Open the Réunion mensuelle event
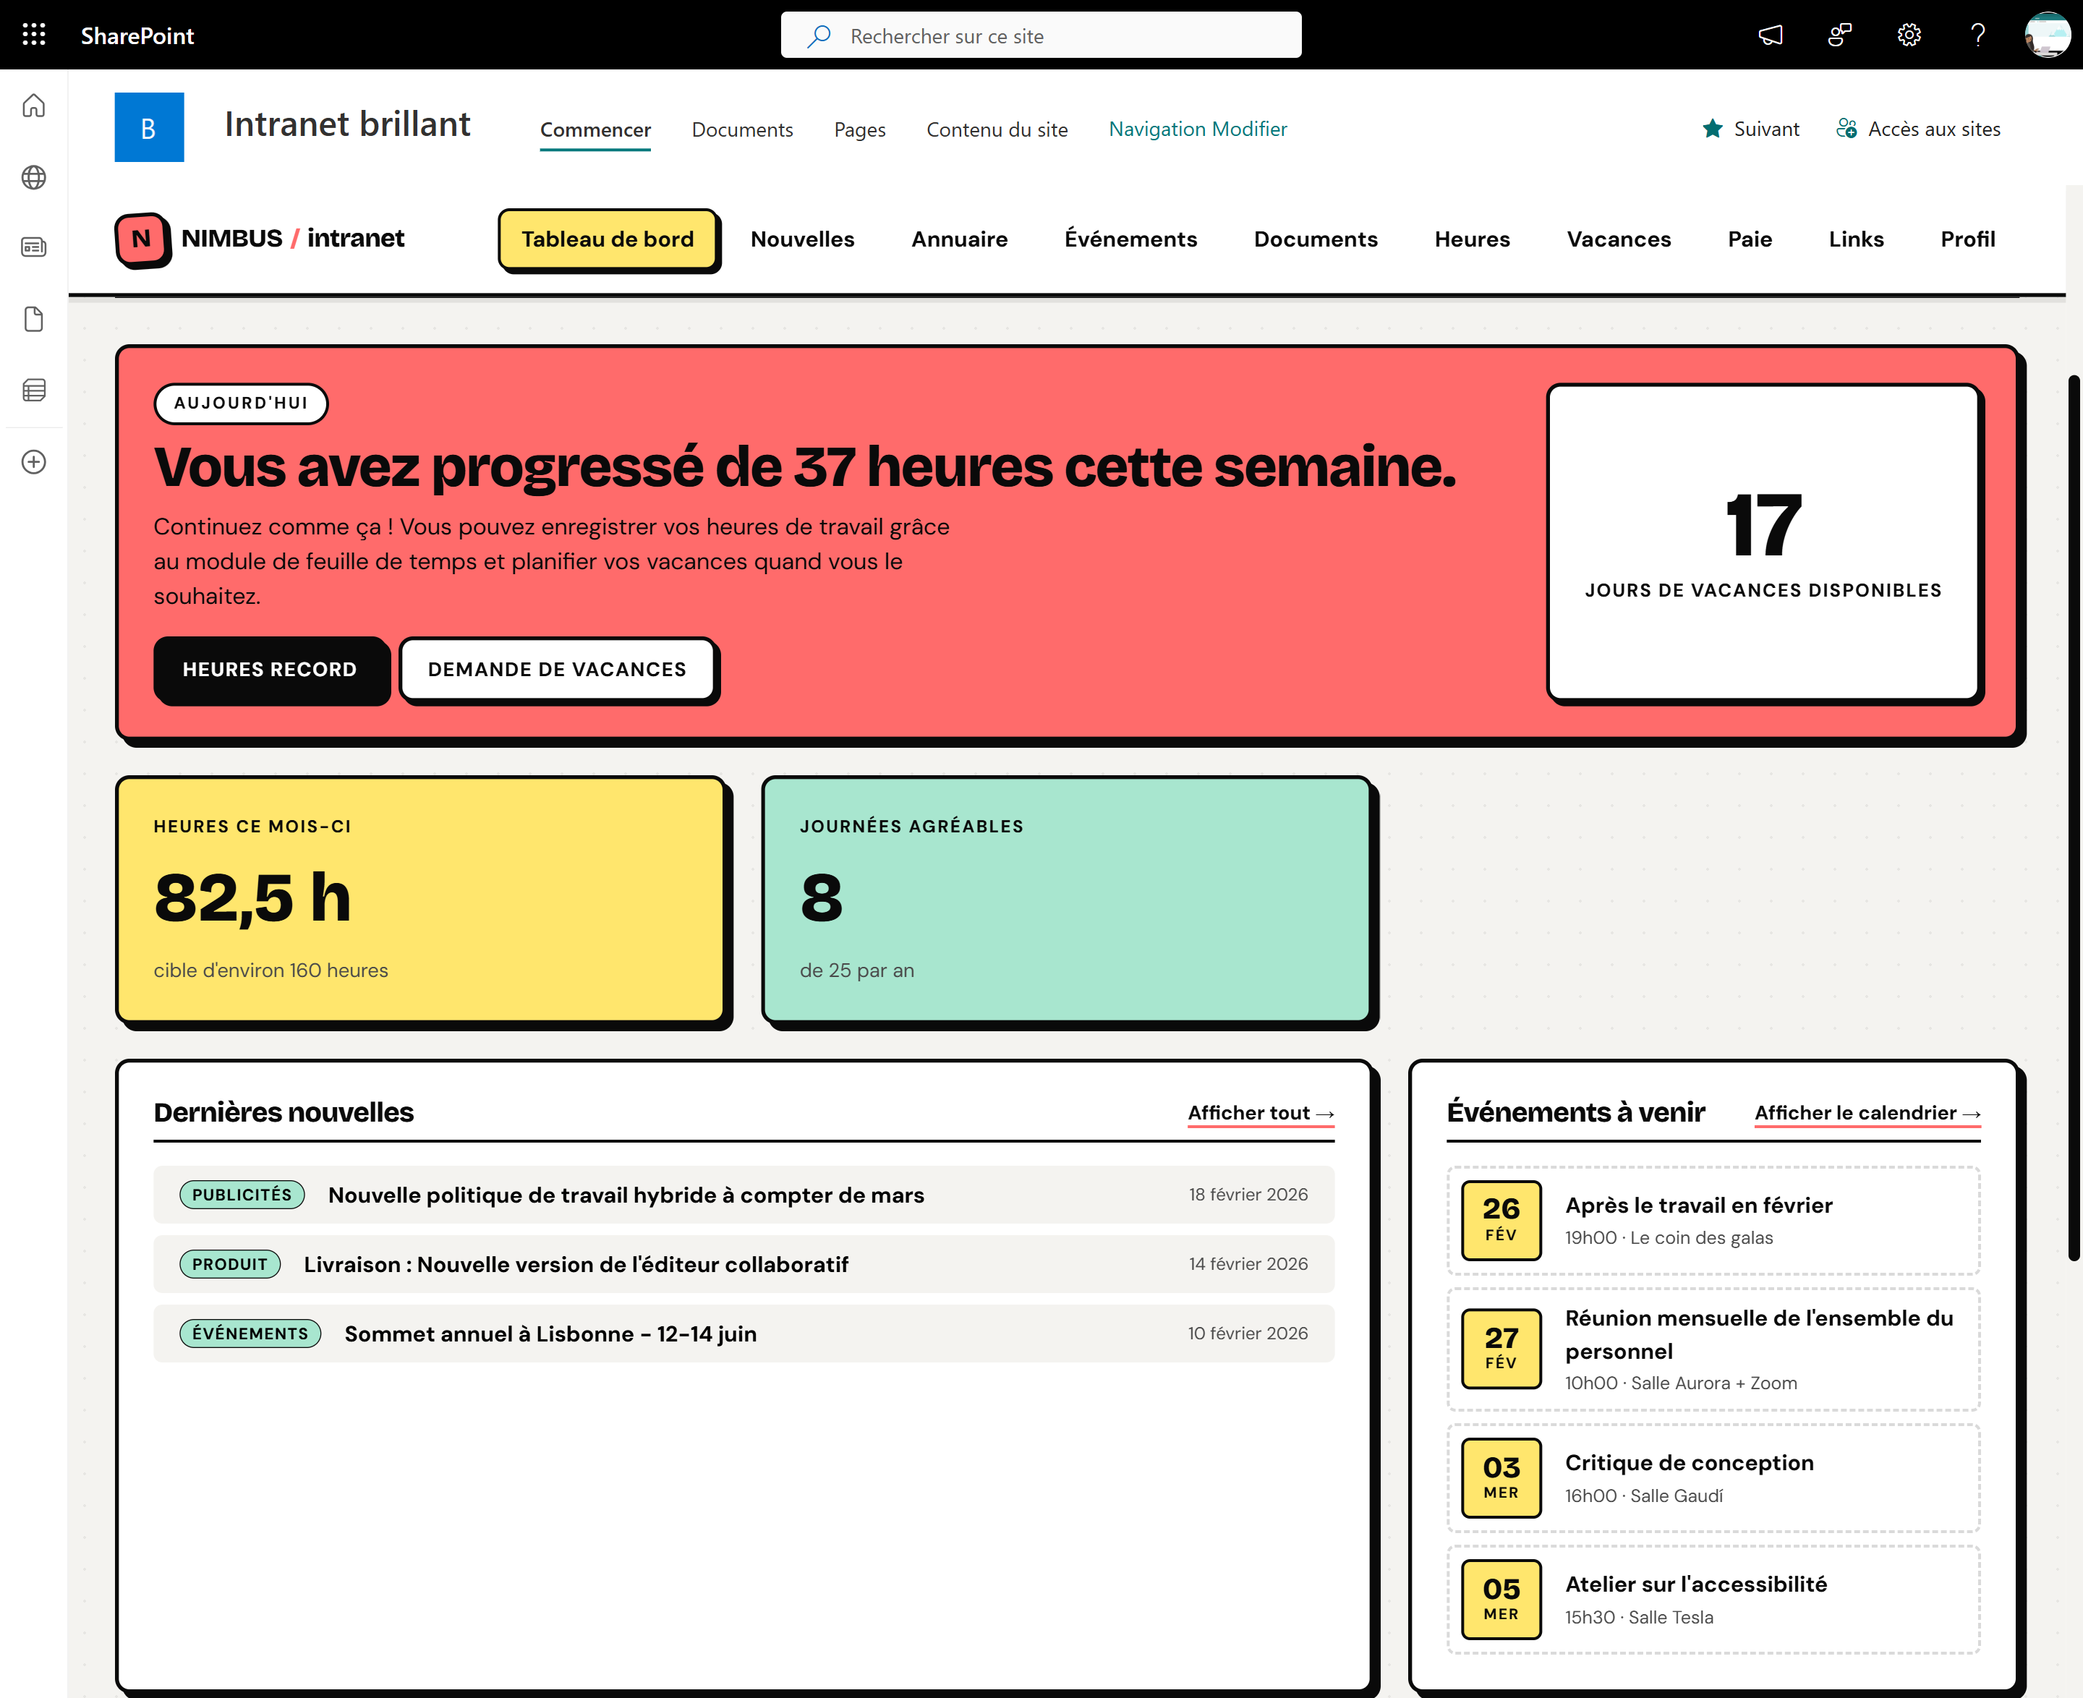 [1713, 1349]
